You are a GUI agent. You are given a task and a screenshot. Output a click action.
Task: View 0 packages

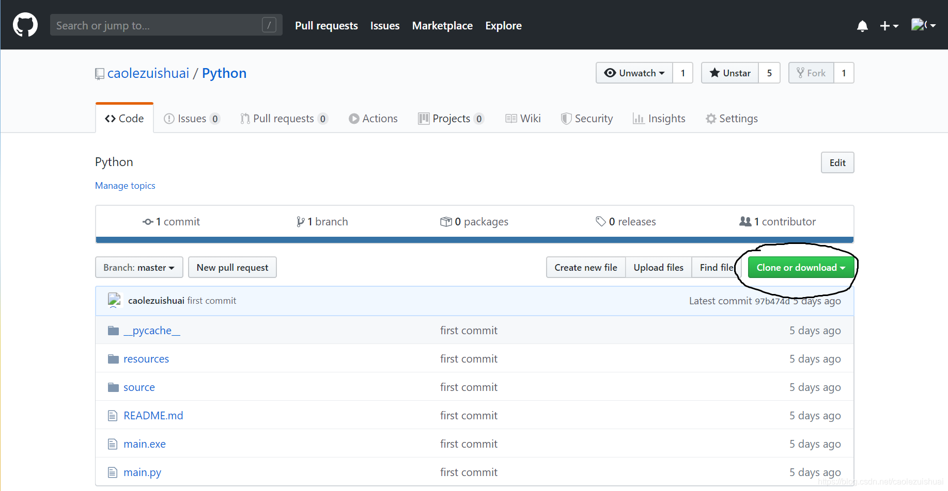[x=474, y=222]
